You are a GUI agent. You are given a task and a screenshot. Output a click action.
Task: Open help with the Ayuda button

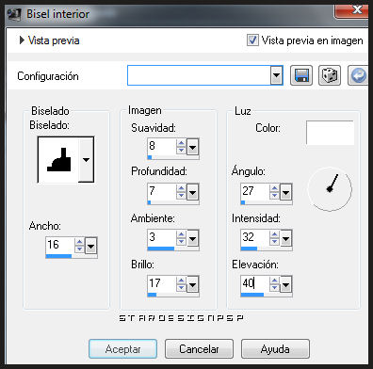[275, 349]
